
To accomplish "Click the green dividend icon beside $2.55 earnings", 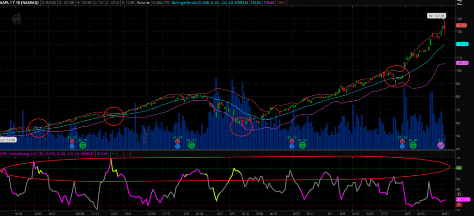I will point(303,146).
